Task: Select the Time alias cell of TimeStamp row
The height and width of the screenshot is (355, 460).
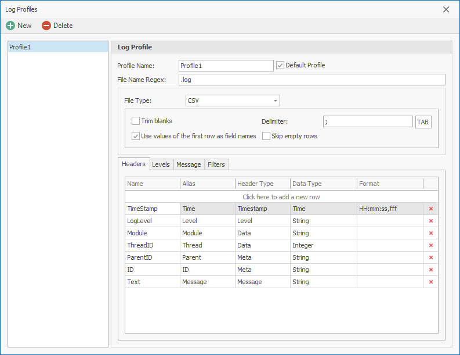Action: 208,209
